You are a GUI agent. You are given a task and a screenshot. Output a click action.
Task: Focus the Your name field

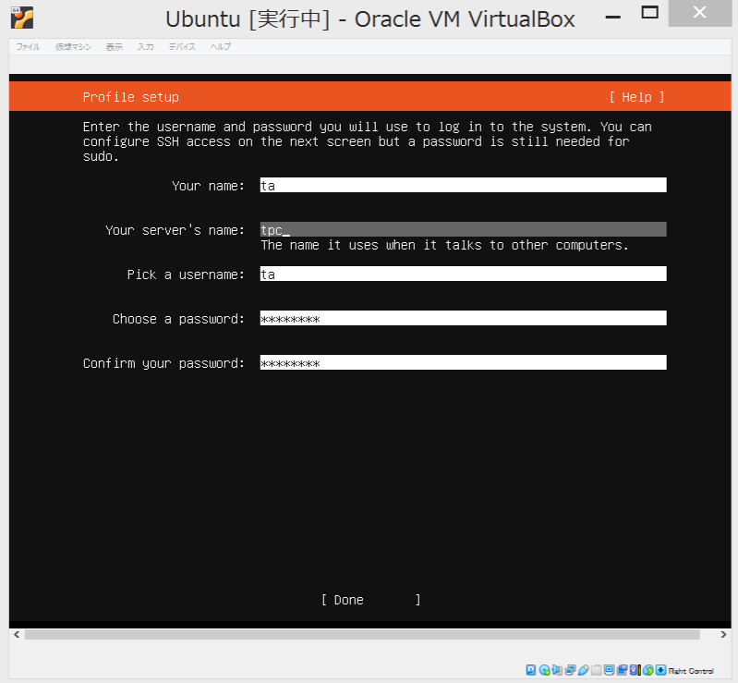pos(463,185)
